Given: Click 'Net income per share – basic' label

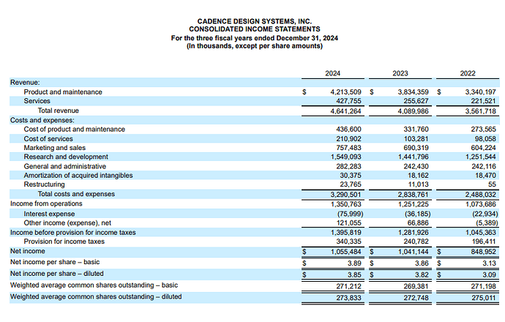Looking at the screenshot, I should coord(55,262).
